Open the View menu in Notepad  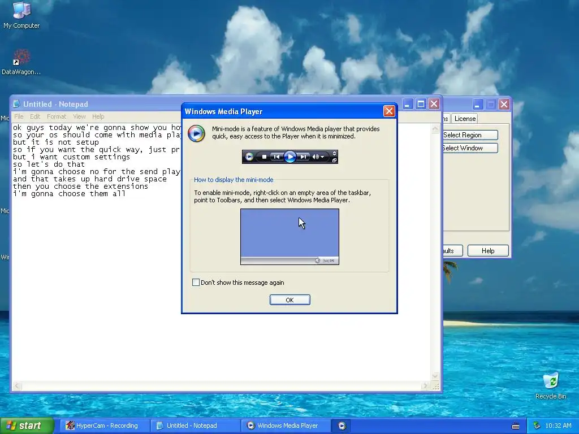(79, 116)
